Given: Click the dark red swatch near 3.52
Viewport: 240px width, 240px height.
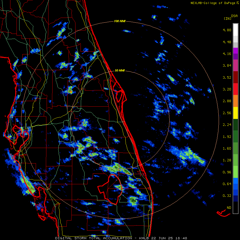Looking at the screenshot, I should click(235, 77).
